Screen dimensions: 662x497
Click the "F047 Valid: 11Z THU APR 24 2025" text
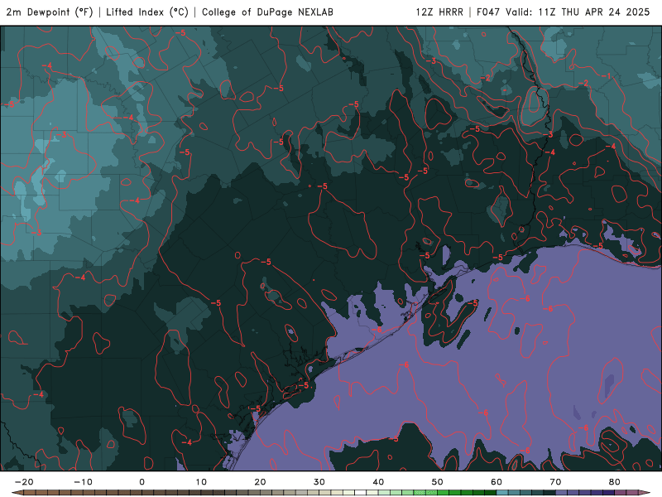[x=564, y=12]
